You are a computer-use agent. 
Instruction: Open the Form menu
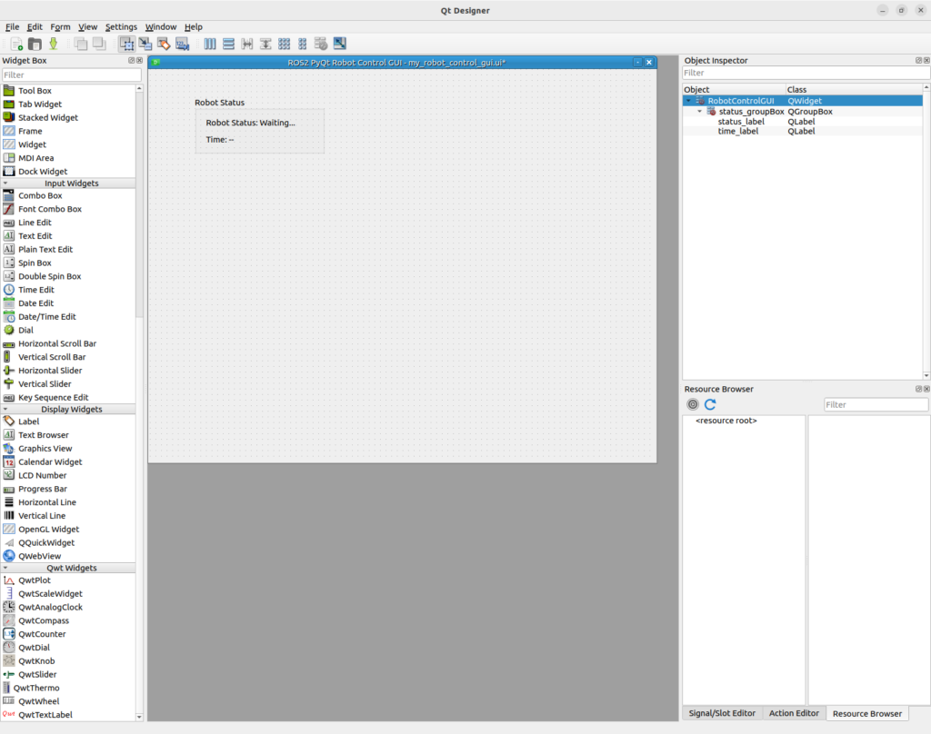click(x=60, y=26)
